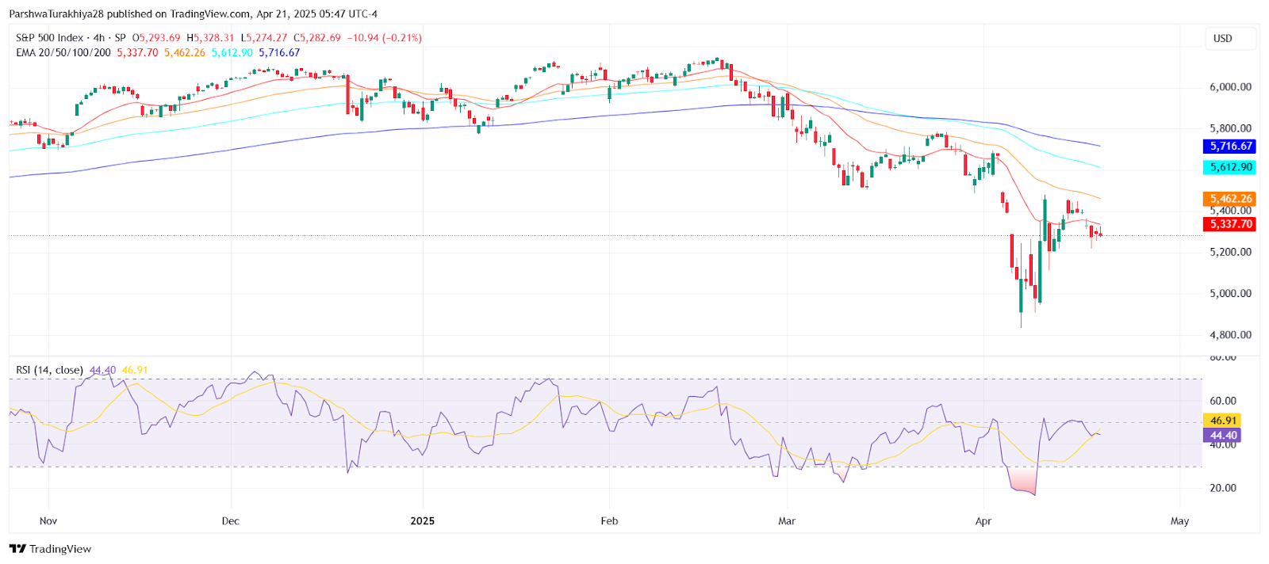Click the blue 5,716.67 price axis label
The height and width of the screenshot is (564, 1269).
click(1230, 147)
